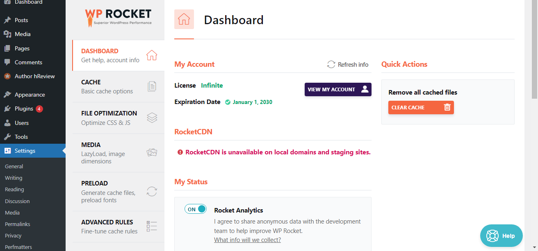Toggle the Rocket Analytics switch off
The height and width of the screenshot is (251, 538).
click(196, 209)
